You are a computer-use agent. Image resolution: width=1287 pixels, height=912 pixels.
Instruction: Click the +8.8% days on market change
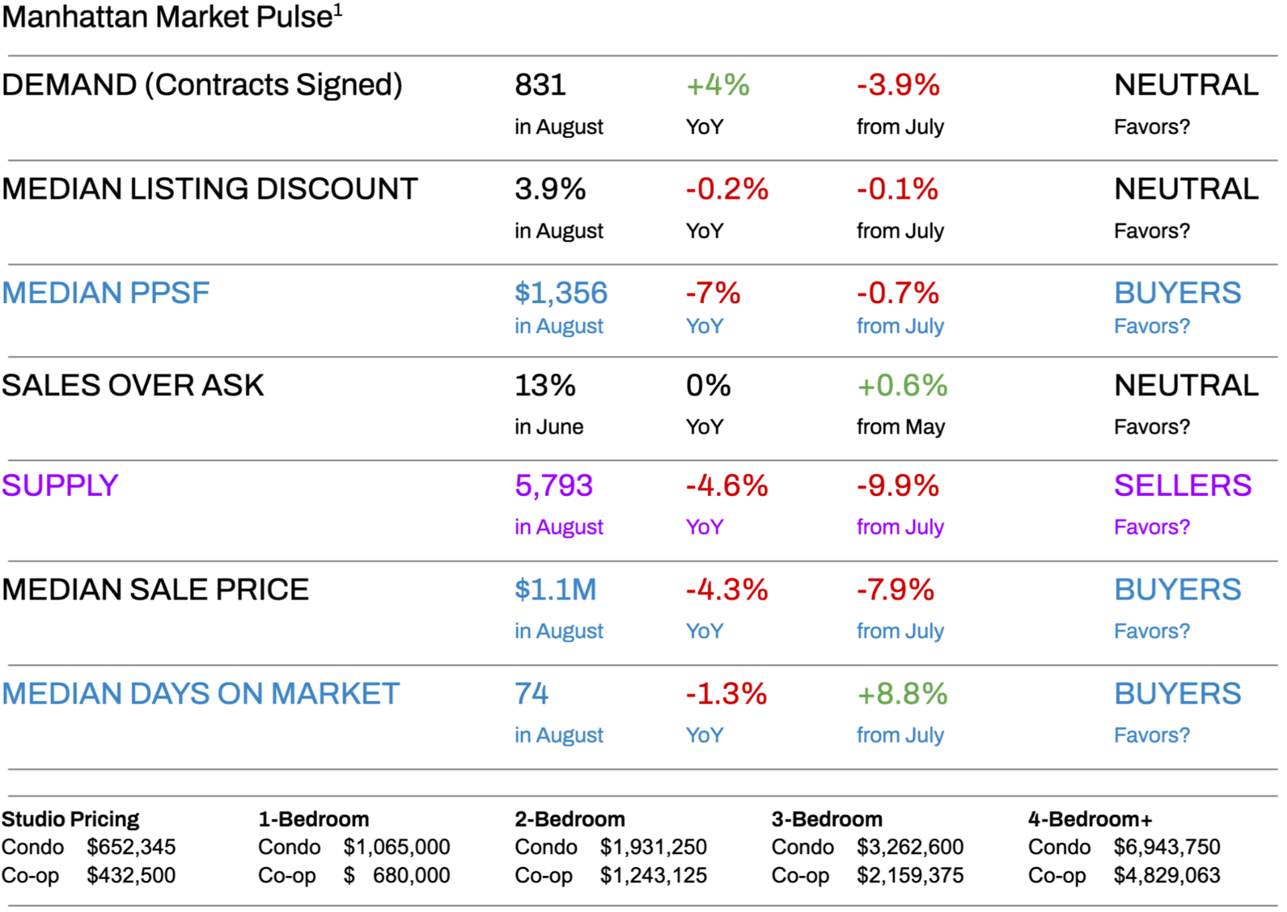tap(902, 694)
